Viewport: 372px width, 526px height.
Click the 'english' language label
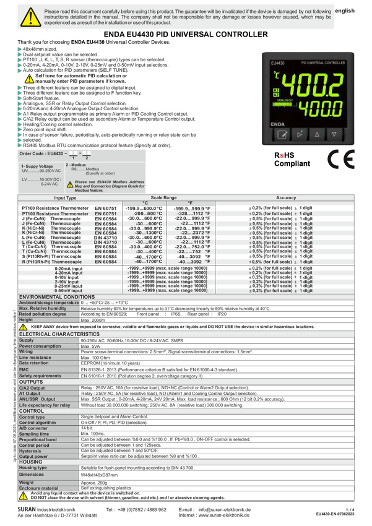click(345, 11)
